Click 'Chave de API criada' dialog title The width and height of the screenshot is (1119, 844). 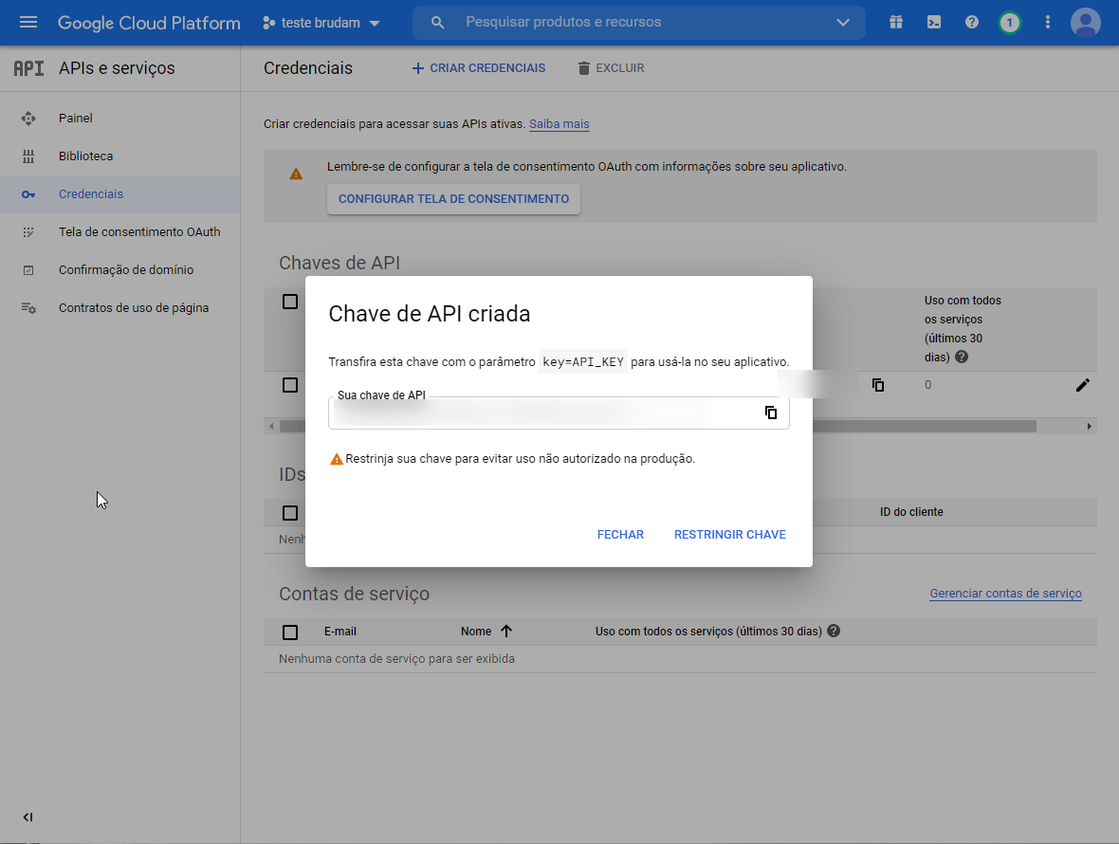430,314
